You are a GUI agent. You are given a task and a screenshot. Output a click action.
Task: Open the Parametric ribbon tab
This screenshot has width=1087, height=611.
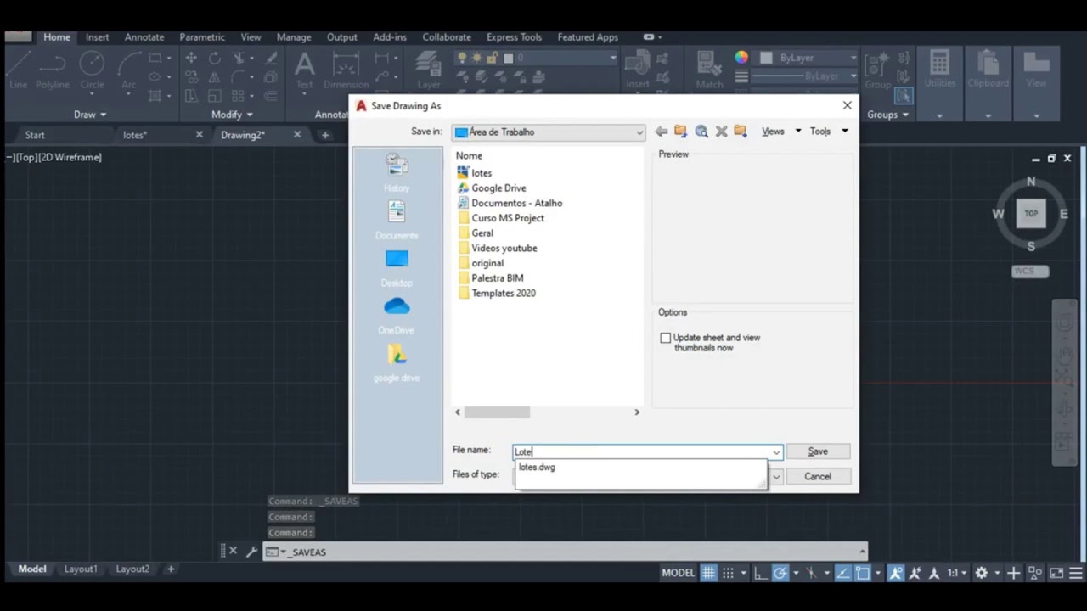coord(202,37)
